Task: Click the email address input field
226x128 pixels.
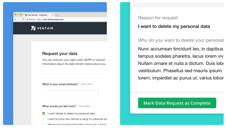Action: coord(70,93)
